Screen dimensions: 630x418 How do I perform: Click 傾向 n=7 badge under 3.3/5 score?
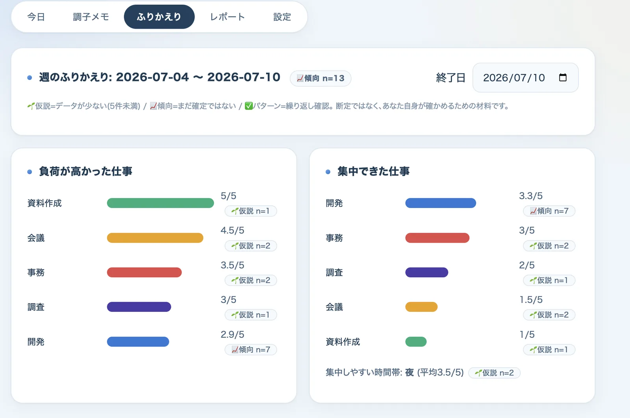point(549,211)
